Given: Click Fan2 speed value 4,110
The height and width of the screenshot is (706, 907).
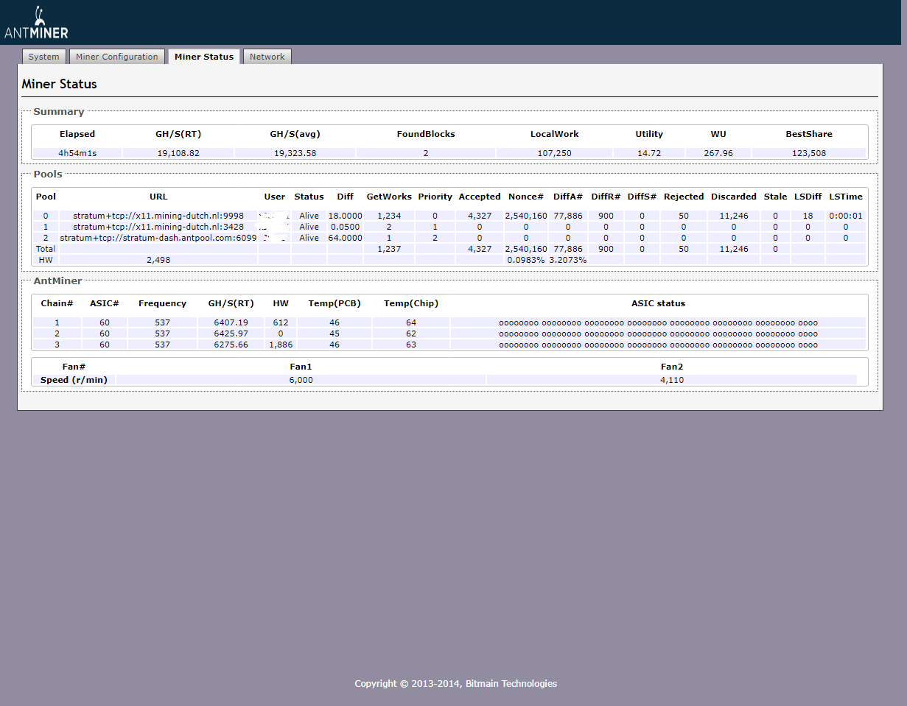Looking at the screenshot, I should point(672,380).
